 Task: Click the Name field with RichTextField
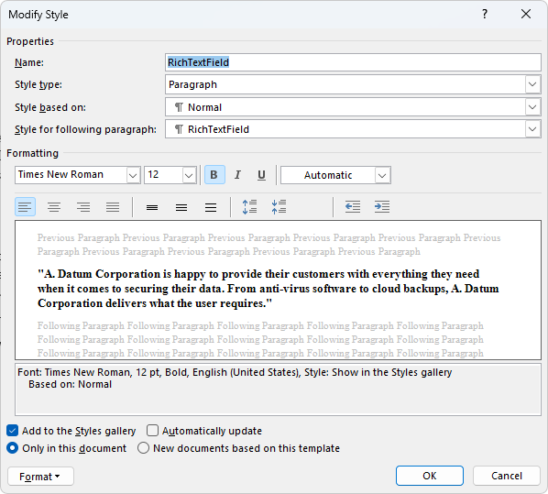pyautogui.click(x=353, y=62)
